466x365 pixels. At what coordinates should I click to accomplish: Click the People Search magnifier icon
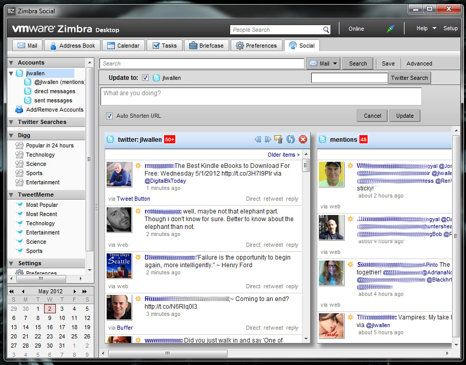pos(326,30)
